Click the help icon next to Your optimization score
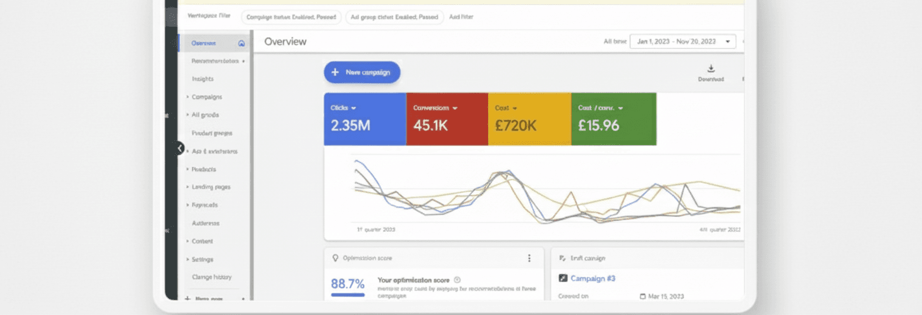The height and width of the screenshot is (315, 922). click(457, 280)
